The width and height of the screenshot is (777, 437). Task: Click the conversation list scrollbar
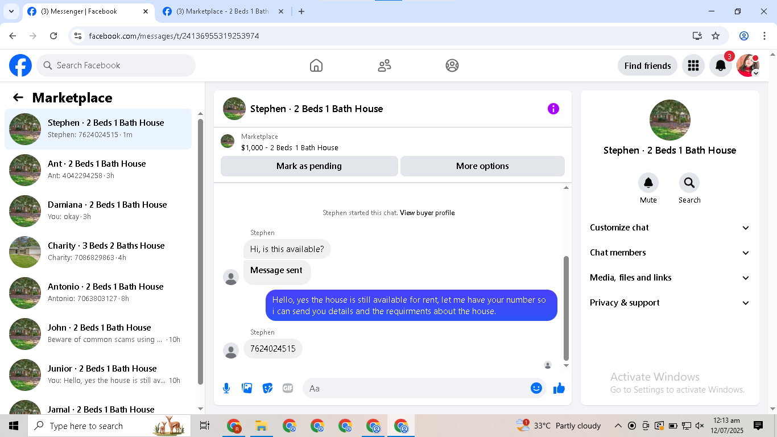(200, 252)
